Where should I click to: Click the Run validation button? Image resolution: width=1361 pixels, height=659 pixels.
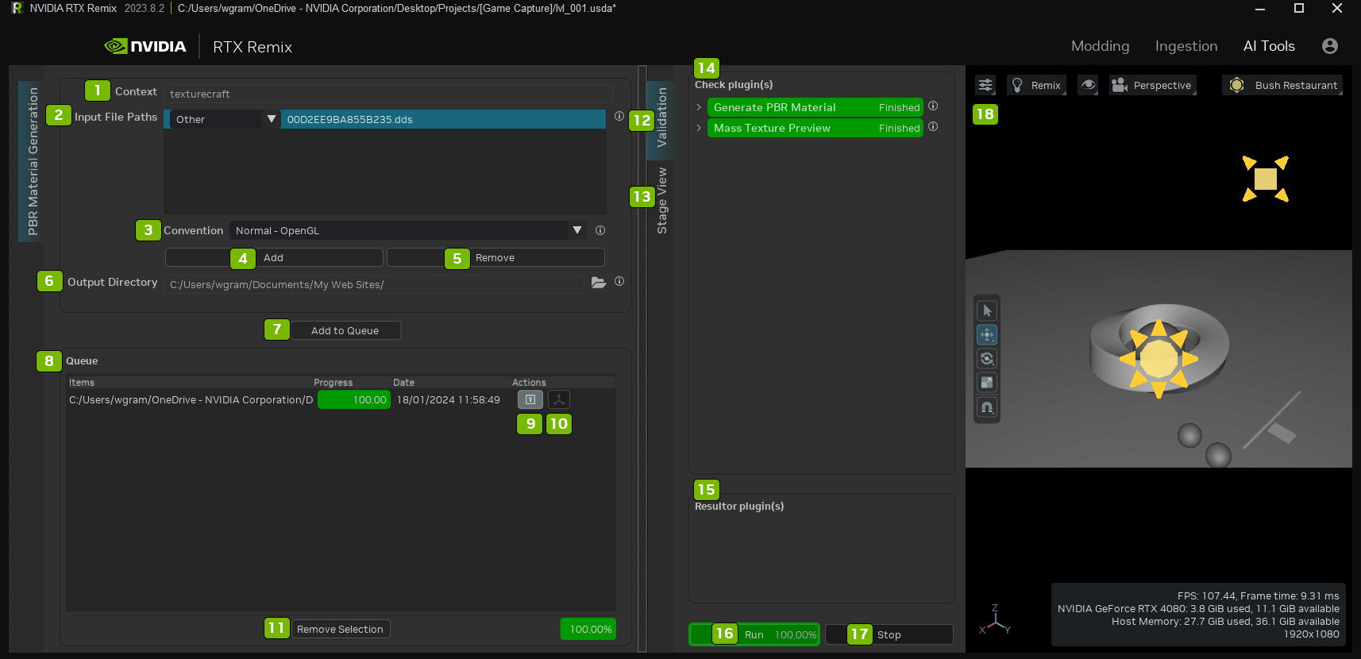pos(754,634)
